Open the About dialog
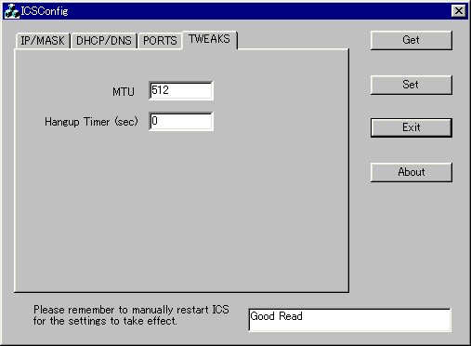Image resolution: width=471 pixels, height=346 pixels. click(x=411, y=172)
